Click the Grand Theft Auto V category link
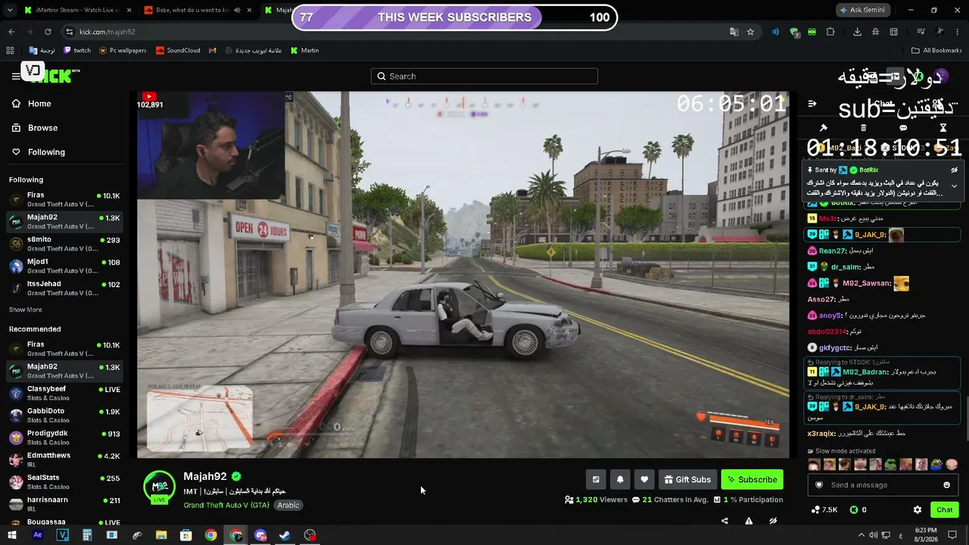The height and width of the screenshot is (545, 969). click(x=226, y=505)
